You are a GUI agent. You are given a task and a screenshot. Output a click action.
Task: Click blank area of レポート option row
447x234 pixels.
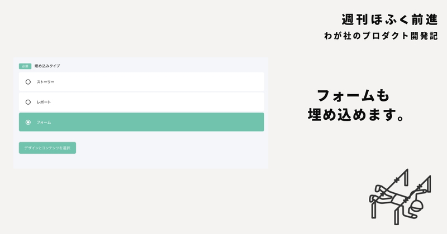[160, 102]
